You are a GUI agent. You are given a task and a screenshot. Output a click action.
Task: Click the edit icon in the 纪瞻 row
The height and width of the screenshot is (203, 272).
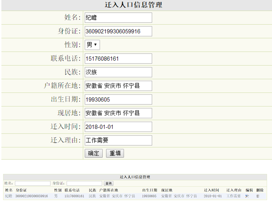click(247, 196)
